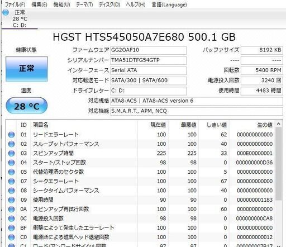
Task: Click the power on count field 3240 回
Action: pos(262,80)
